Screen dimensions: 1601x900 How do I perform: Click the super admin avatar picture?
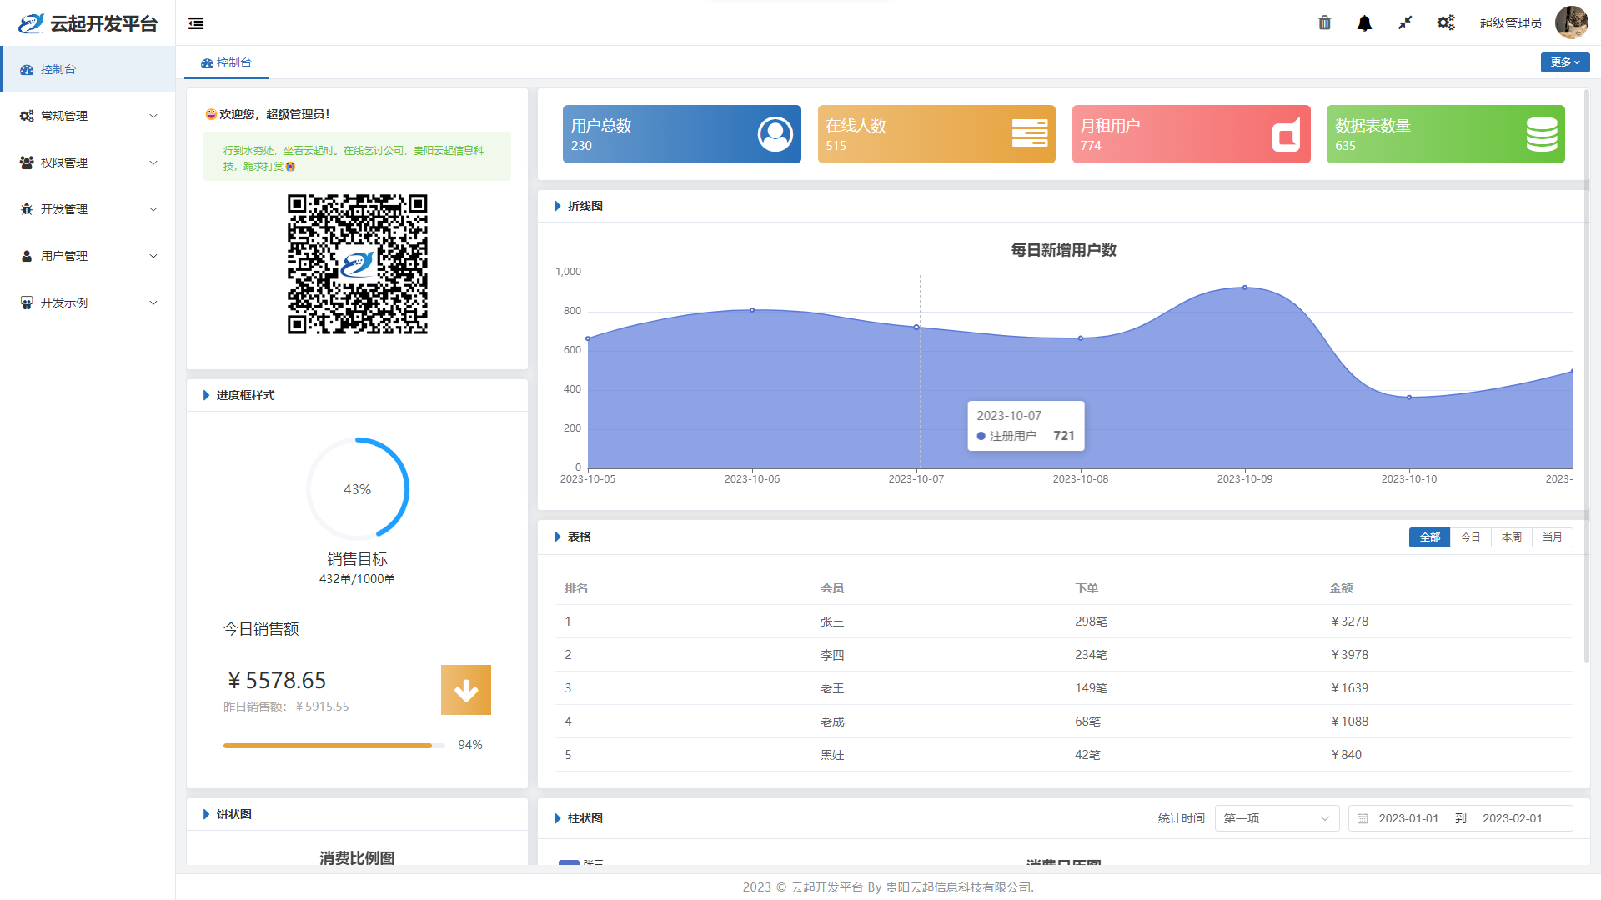pos(1571,22)
